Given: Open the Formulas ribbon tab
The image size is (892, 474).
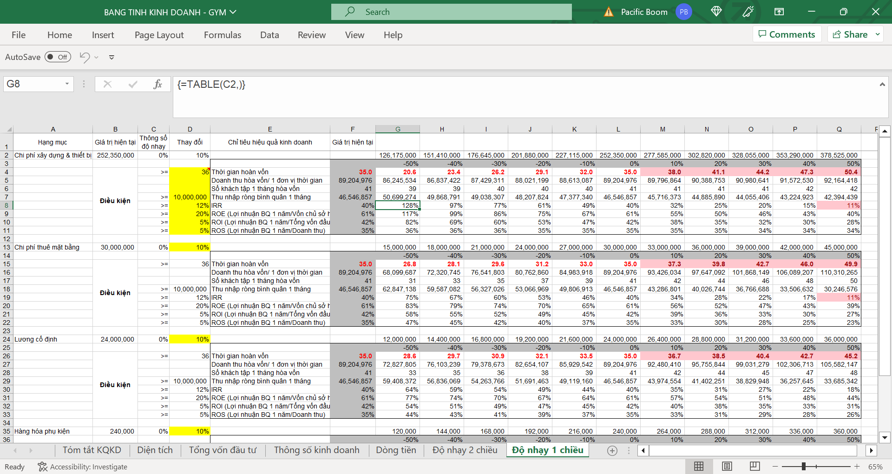Looking at the screenshot, I should pyautogui.click(x=223, y=35).
